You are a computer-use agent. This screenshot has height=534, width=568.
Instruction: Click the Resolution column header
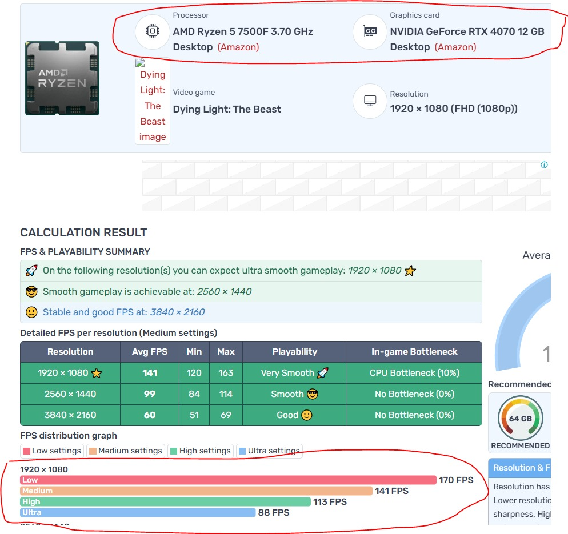[70, 352]
